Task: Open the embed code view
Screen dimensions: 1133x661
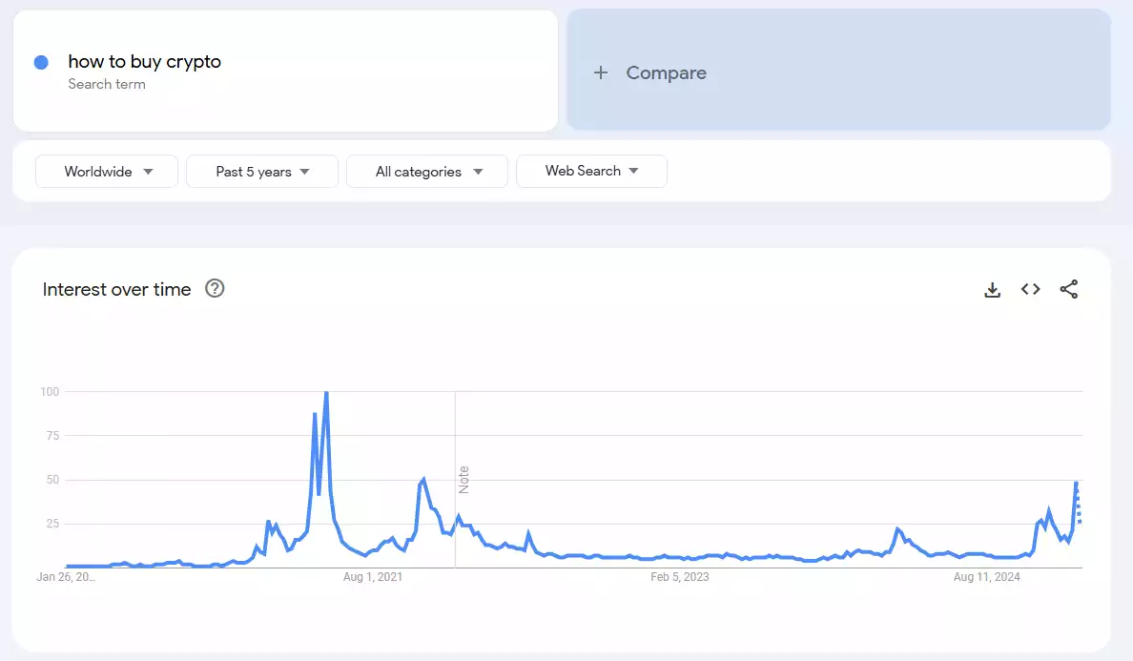Action: [x=1030, y=289]
